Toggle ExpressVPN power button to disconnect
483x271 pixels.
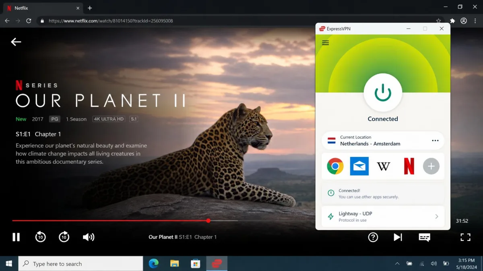point(383,92)
